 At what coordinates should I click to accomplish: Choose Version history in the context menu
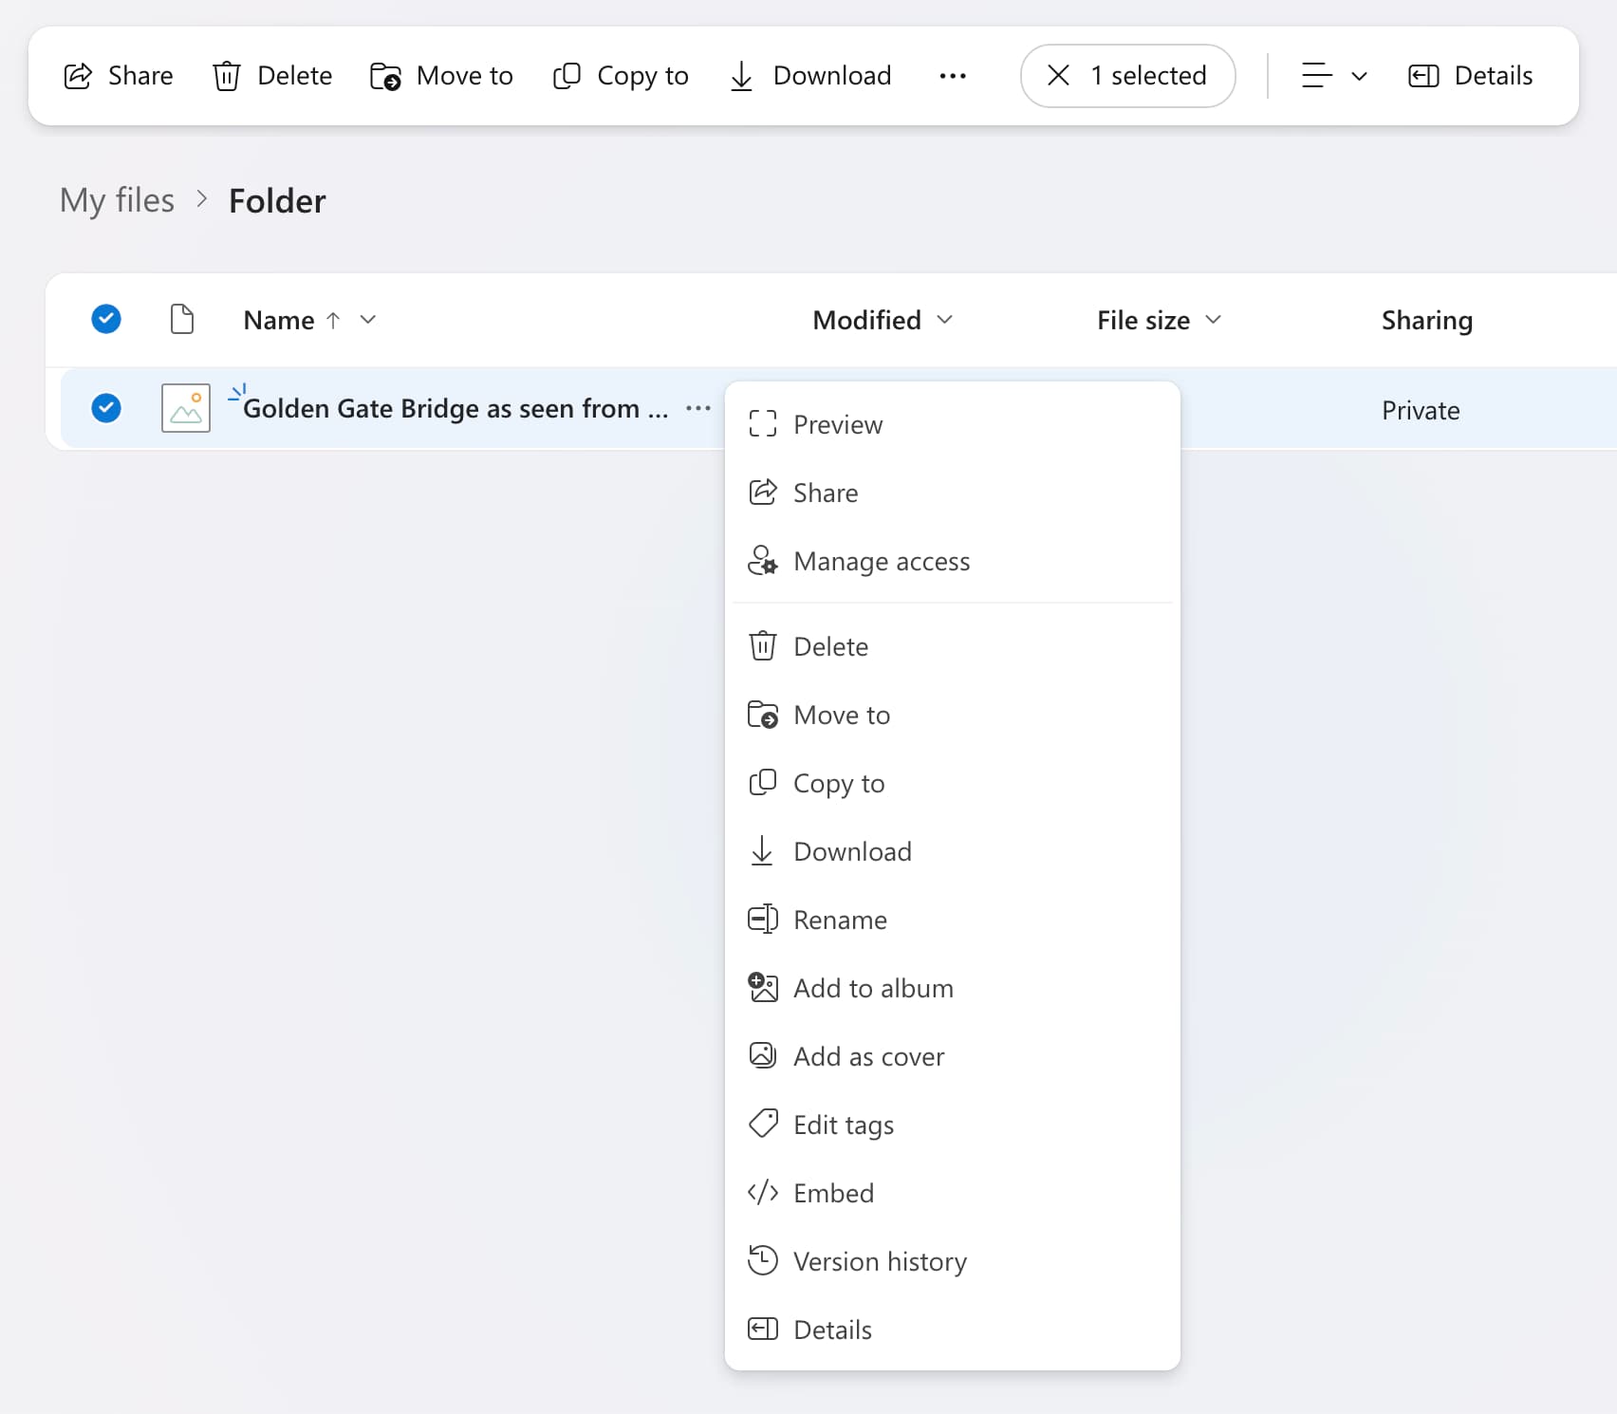pyautogui.click(x=880, y=1261)
